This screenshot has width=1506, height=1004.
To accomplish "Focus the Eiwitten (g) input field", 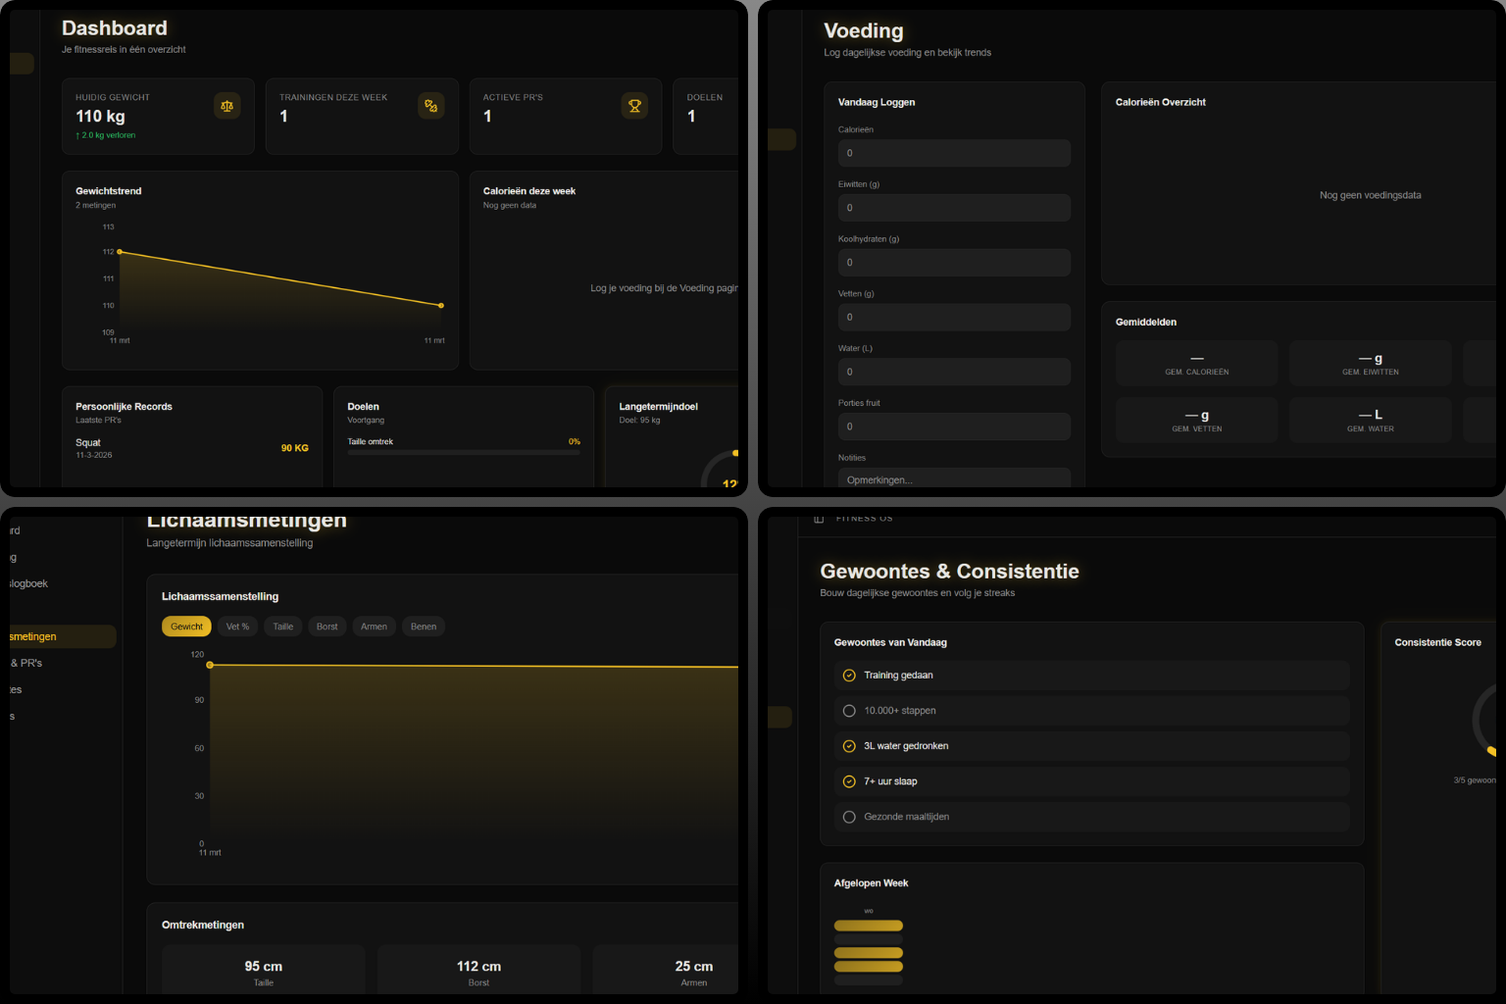I will [x=954, y=208].
